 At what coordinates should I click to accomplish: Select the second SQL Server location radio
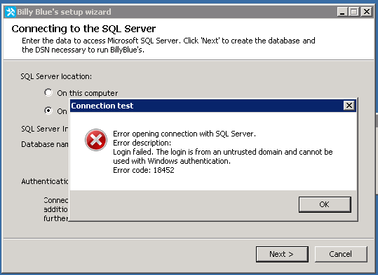(x=48, y=111)
